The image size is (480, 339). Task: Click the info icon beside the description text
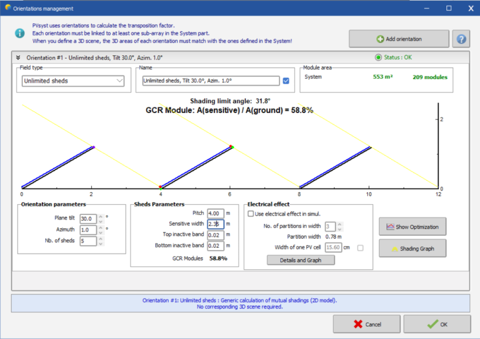[20, 33]
